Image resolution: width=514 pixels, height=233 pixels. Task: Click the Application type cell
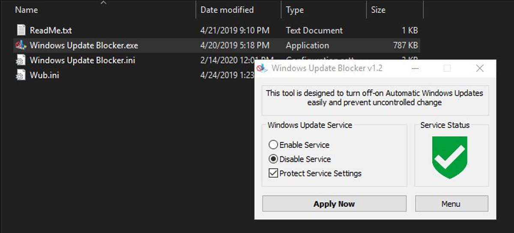coord(308,45)
